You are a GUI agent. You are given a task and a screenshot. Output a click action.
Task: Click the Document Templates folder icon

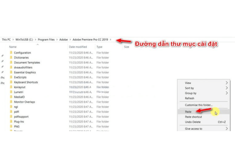[11, 63]
